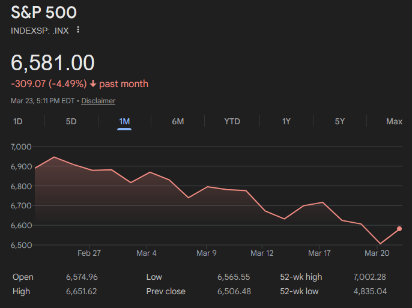Select the Max time range tab

(x=394, y=121)
